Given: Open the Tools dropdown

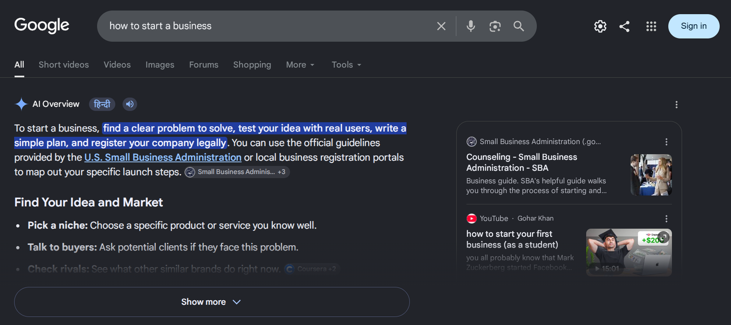Looking at the screenshot, I should [x=346, y=65].
